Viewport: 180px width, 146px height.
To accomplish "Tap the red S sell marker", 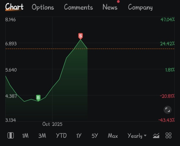I will click(x=80, y=36).
